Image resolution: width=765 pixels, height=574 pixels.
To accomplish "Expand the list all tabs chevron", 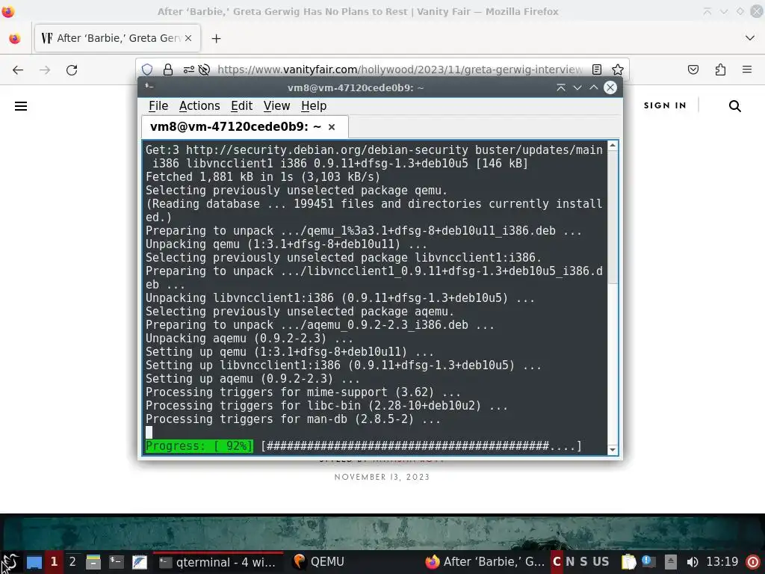I will 750,38.
